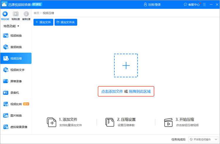
Task: Click 视频压缩 in the breadcrumb
Action: tap(48, 13)
